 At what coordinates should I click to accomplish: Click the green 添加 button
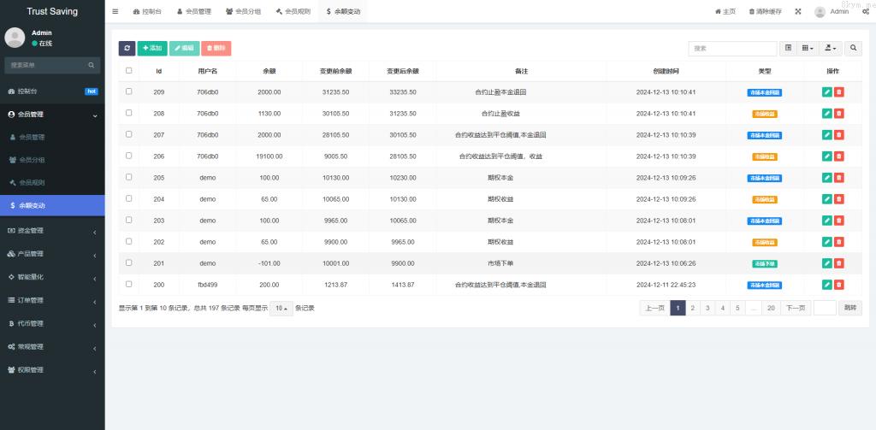point(152,49)
